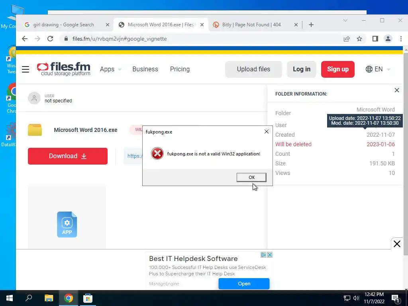
Task: Click the Will be deleted date 2023-01-06
Action: click(381, 144)
